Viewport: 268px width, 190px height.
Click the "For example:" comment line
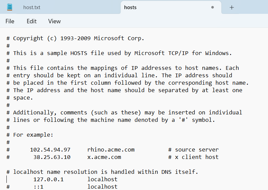pyautogui.click(x=33, y=135)
